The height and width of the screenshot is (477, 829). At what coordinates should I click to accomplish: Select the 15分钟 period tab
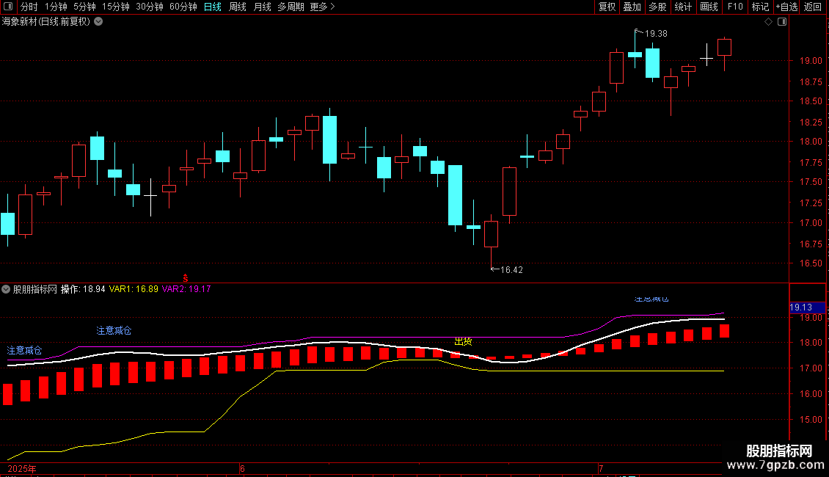click(116, 7)
